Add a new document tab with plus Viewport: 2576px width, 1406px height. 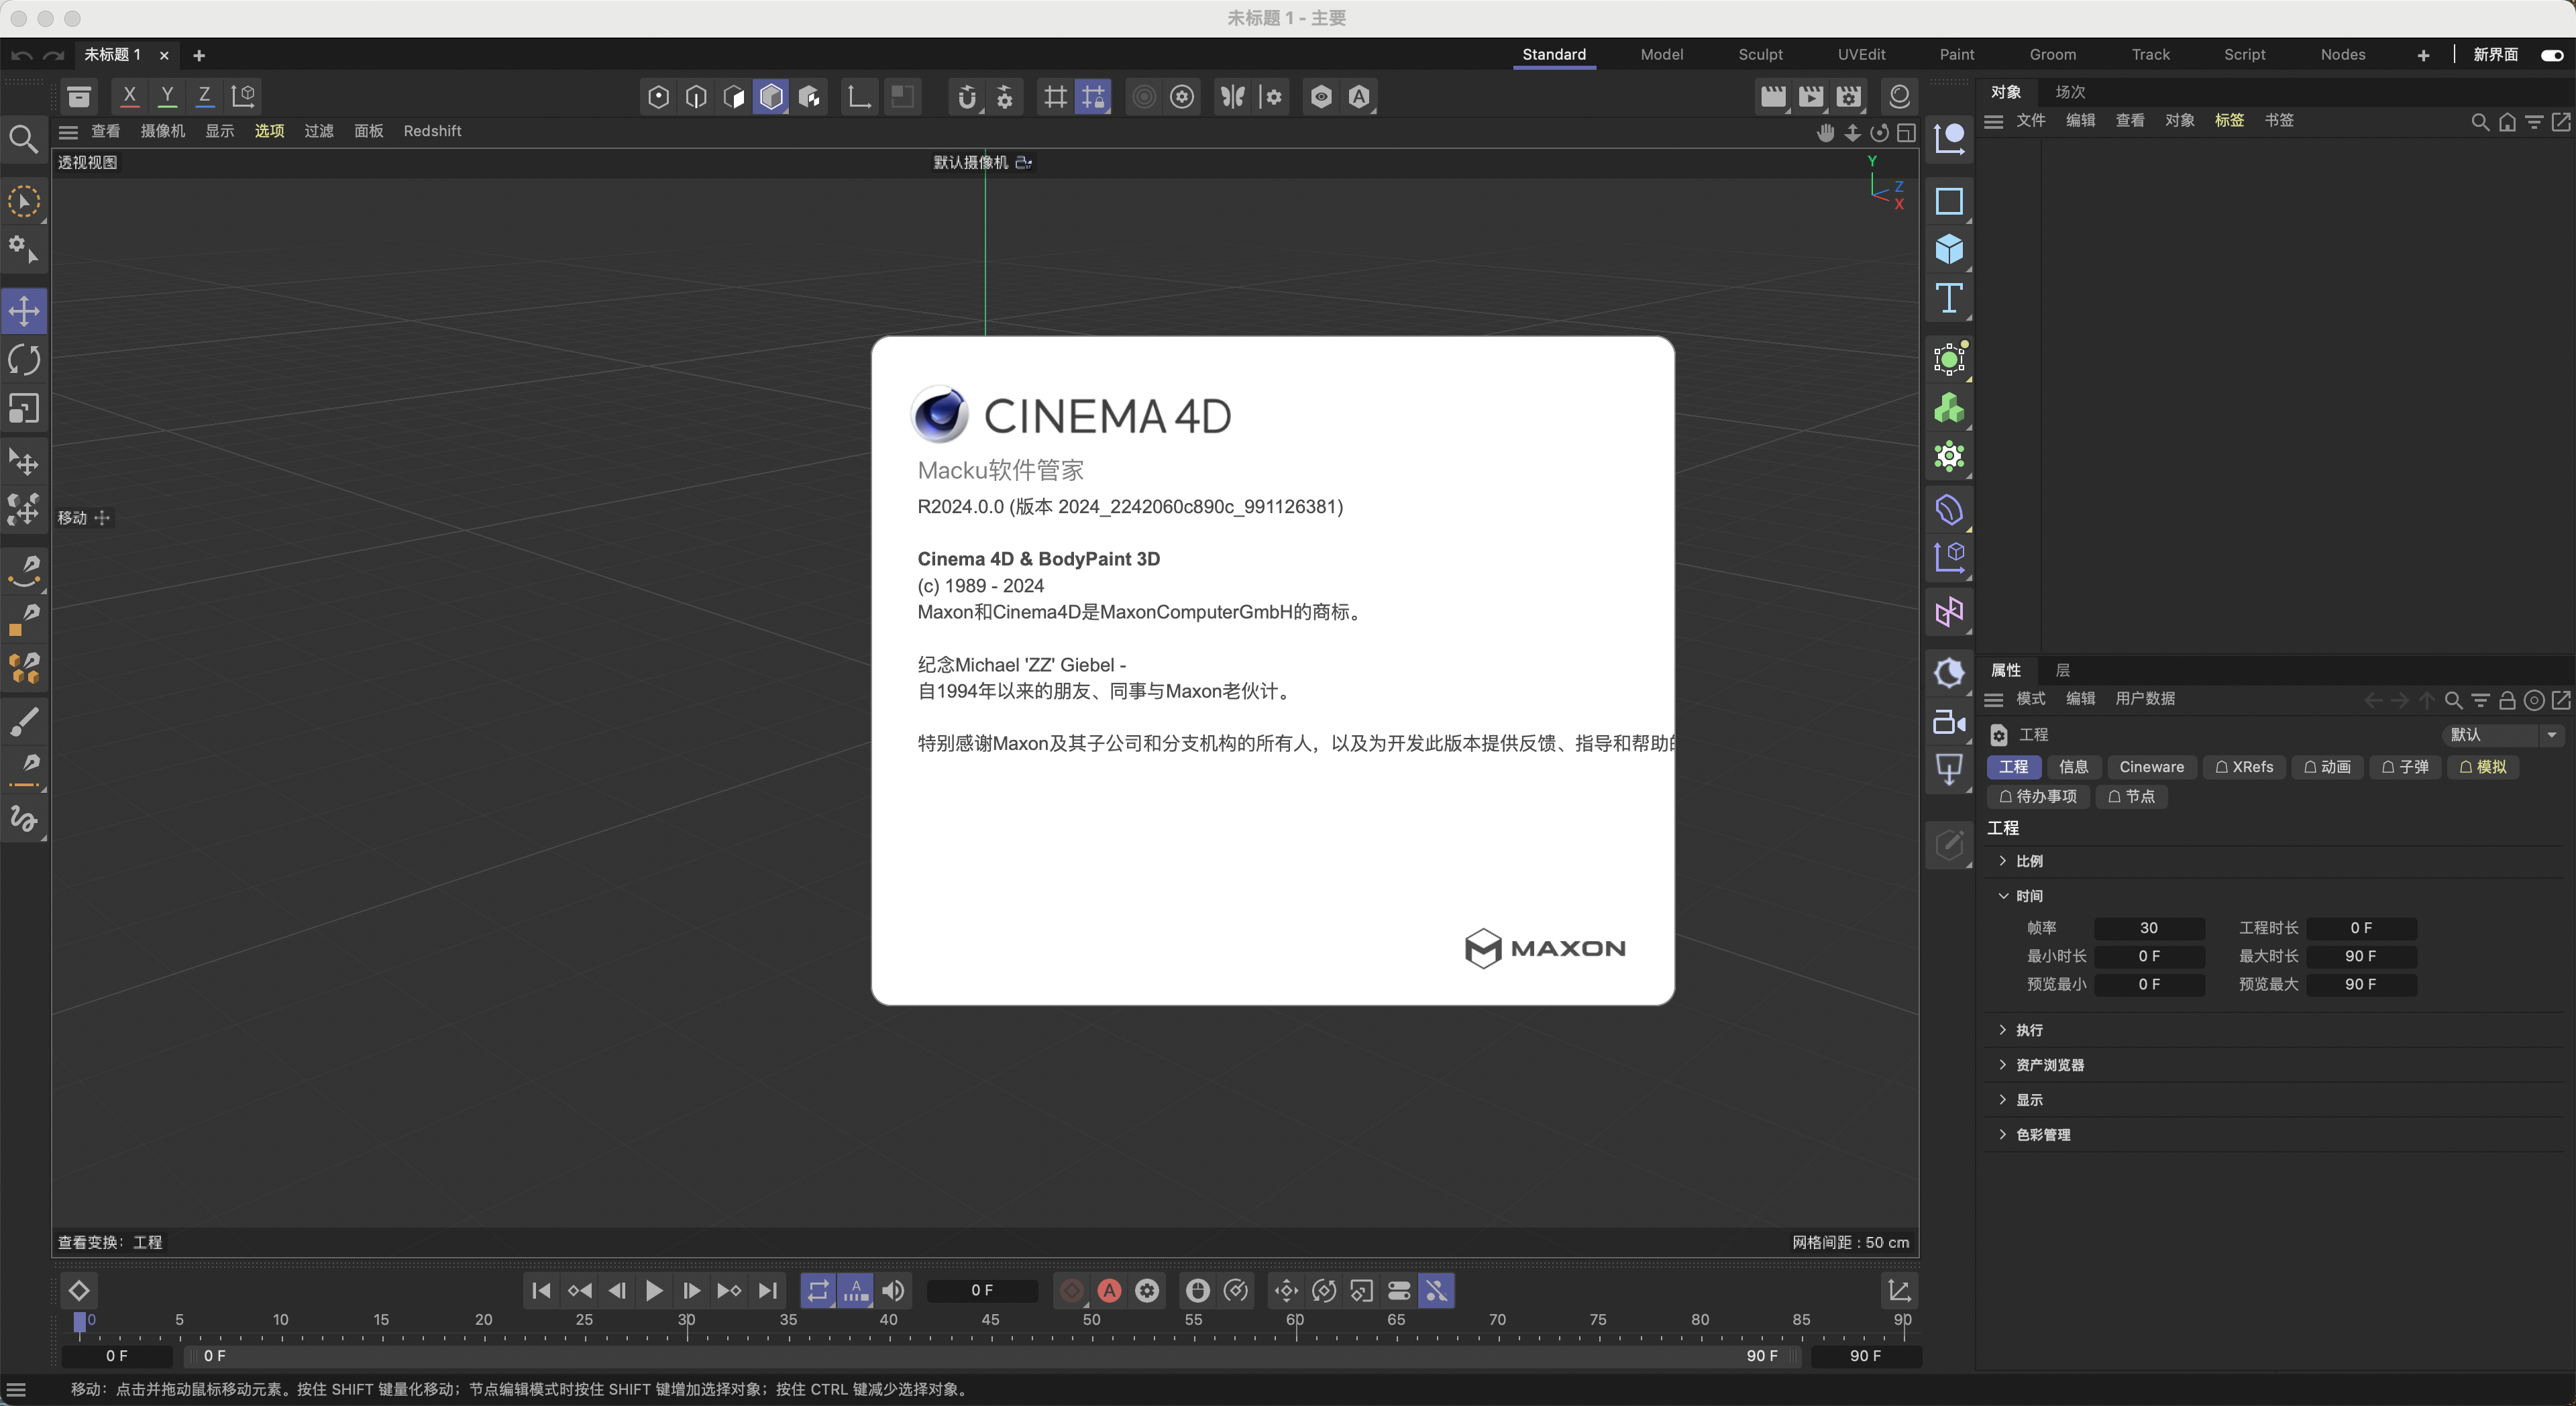199,55
